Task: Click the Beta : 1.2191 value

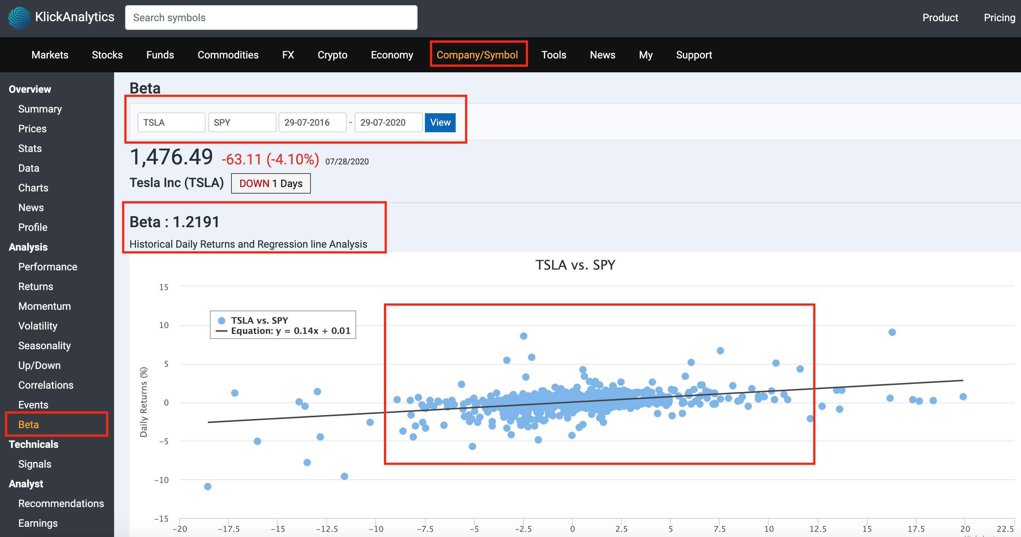Action: (174, 222)
